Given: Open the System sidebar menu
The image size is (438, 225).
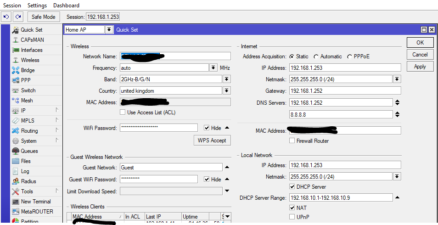Looking at the screenshot, I should pyautogui.click(x=35, y=141).
